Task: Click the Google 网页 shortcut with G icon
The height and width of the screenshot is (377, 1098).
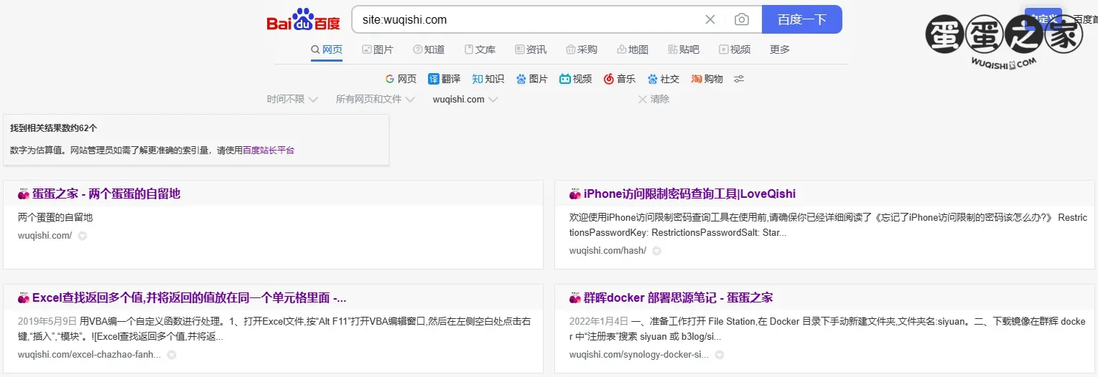Action: tap(401, 79)
